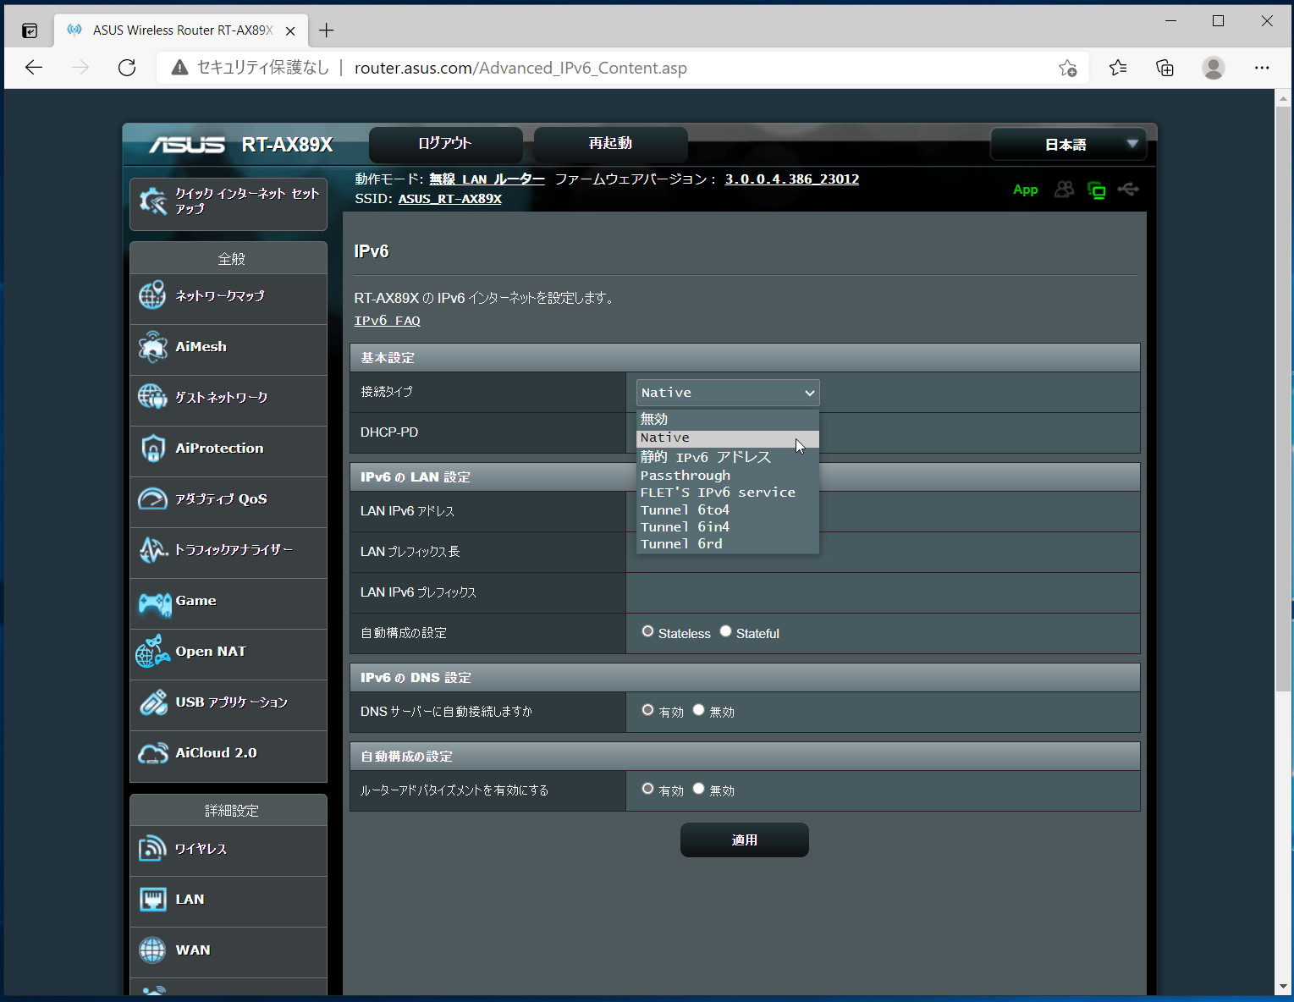The height and width of the screenshot is (1002, 1294).
Task: Open the Traffic Analyzer icon
Action: [x=152, y=550]
